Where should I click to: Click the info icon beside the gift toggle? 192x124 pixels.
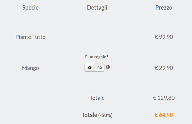click(108, 67)
